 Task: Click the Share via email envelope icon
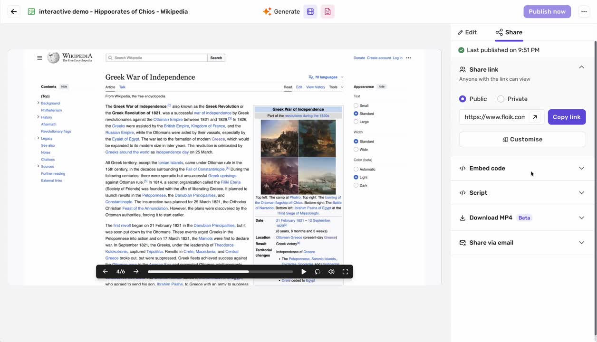point(462,243)
